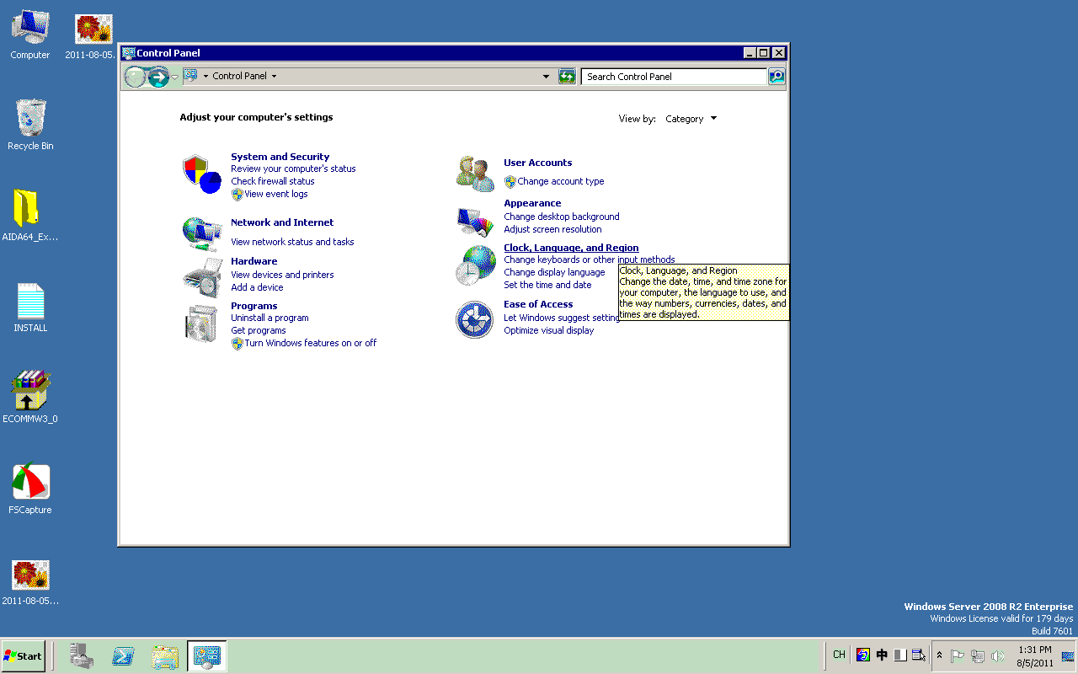Open the System and Security category
Screen dimensions: 1078x674
coord(280,157)
